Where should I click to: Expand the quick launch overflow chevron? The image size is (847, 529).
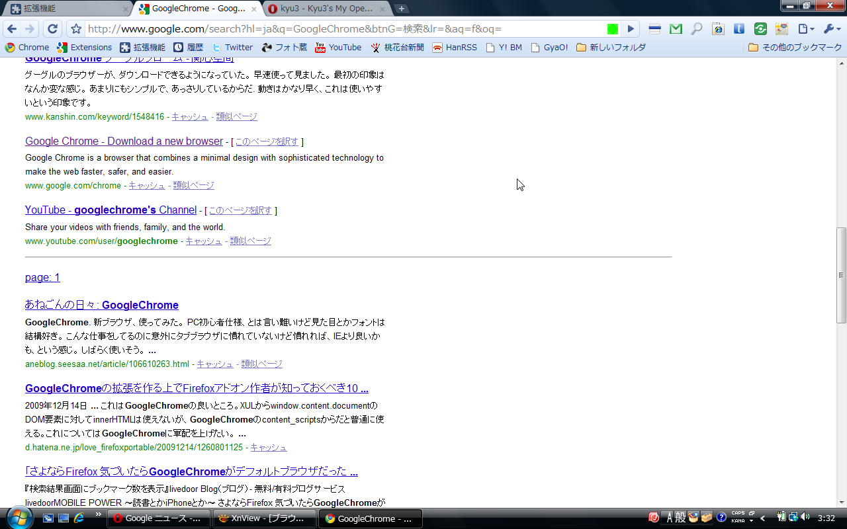pyautogui.click(x=99, y=514)
